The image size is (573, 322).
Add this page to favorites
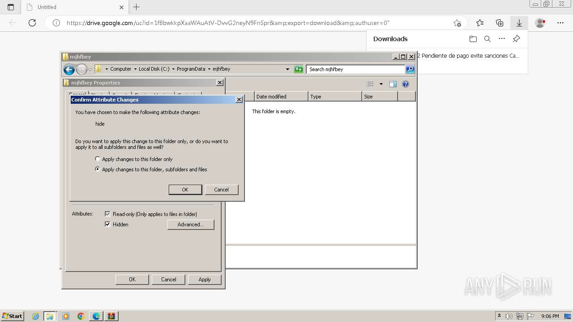coord(457,23)
